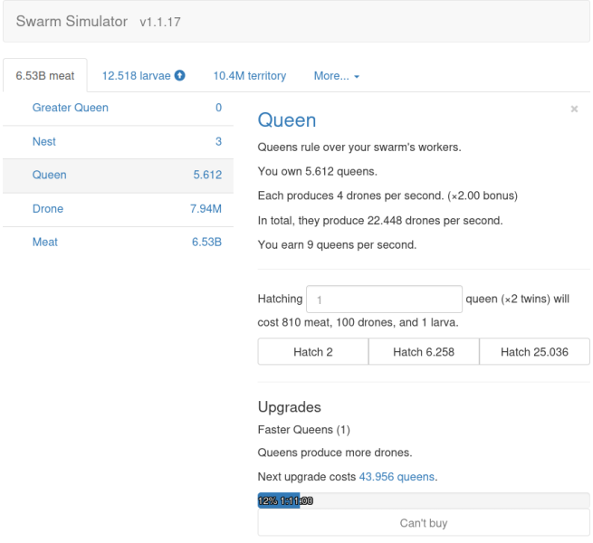Click the Faster Queens (1) upgrade title
This screenshot has width=593, height=543.
point(303,430)
